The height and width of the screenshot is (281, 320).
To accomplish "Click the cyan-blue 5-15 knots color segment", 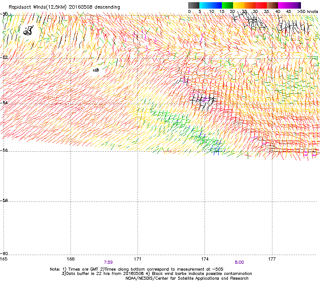I will pyautogui.click(x=211, y=5).
